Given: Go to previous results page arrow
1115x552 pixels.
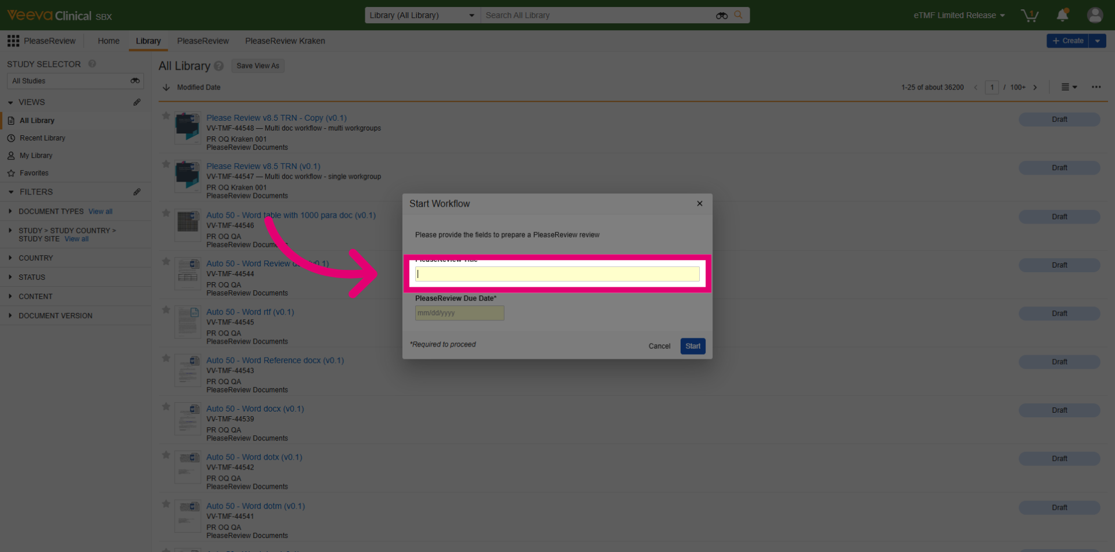Looking at the screenshot, I should (x=976, y=88).
